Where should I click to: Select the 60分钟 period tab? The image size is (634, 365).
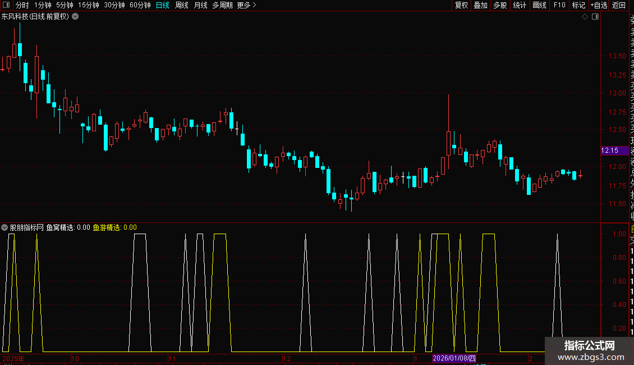click(x=140, y=5)
